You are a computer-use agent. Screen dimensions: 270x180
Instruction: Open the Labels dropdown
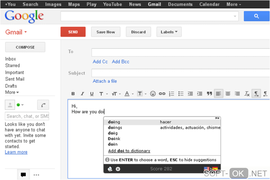tap(169, 32)
